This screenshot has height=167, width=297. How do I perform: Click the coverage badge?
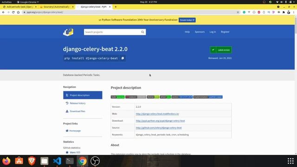click(136, 97)
